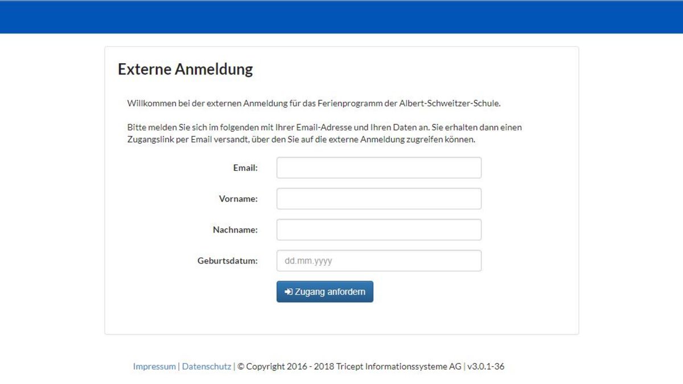683x384 pixels.
Task: Click the Vorname: field label
Action: [x=238, y=199]
